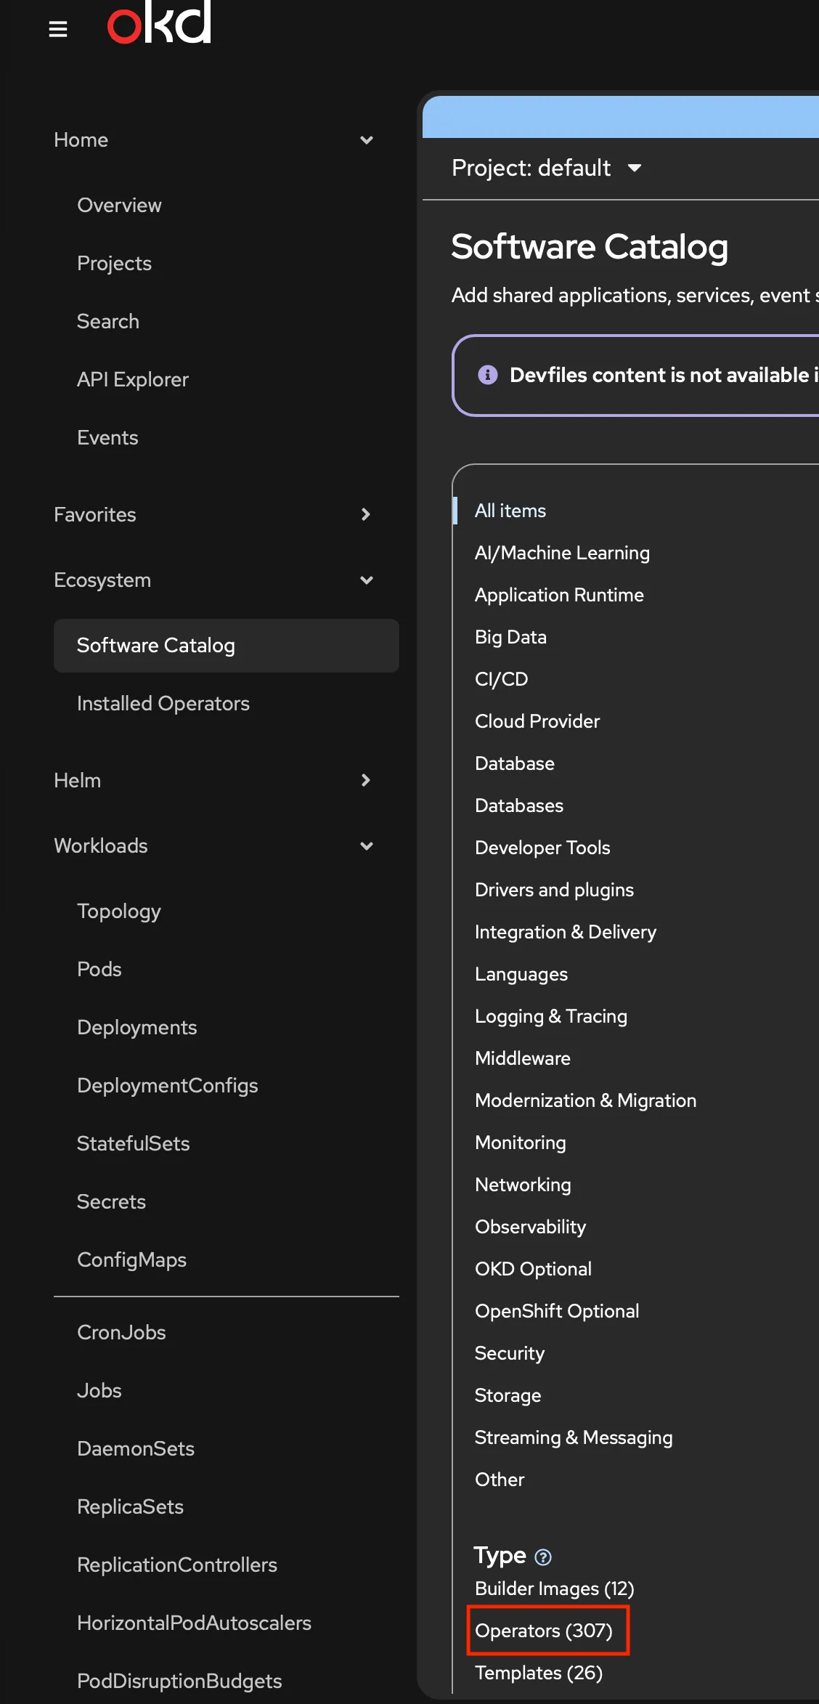The width and height of the screenshot is (819, 1704).
Task: Filter by Application Runtime category
Action: (559, 595)
